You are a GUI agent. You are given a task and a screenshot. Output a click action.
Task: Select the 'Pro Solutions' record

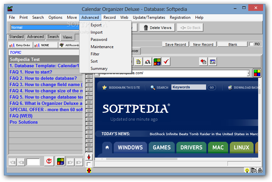coord(46,122)
